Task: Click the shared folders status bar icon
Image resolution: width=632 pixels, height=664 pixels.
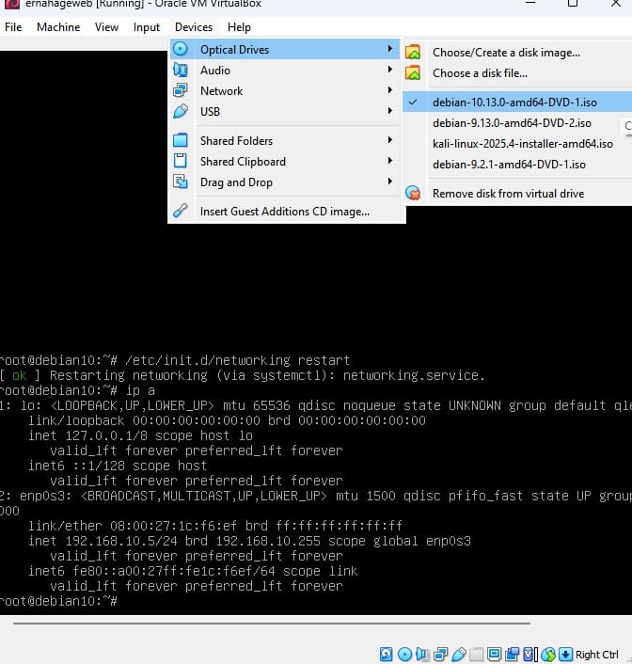Action: pos(476,655)
